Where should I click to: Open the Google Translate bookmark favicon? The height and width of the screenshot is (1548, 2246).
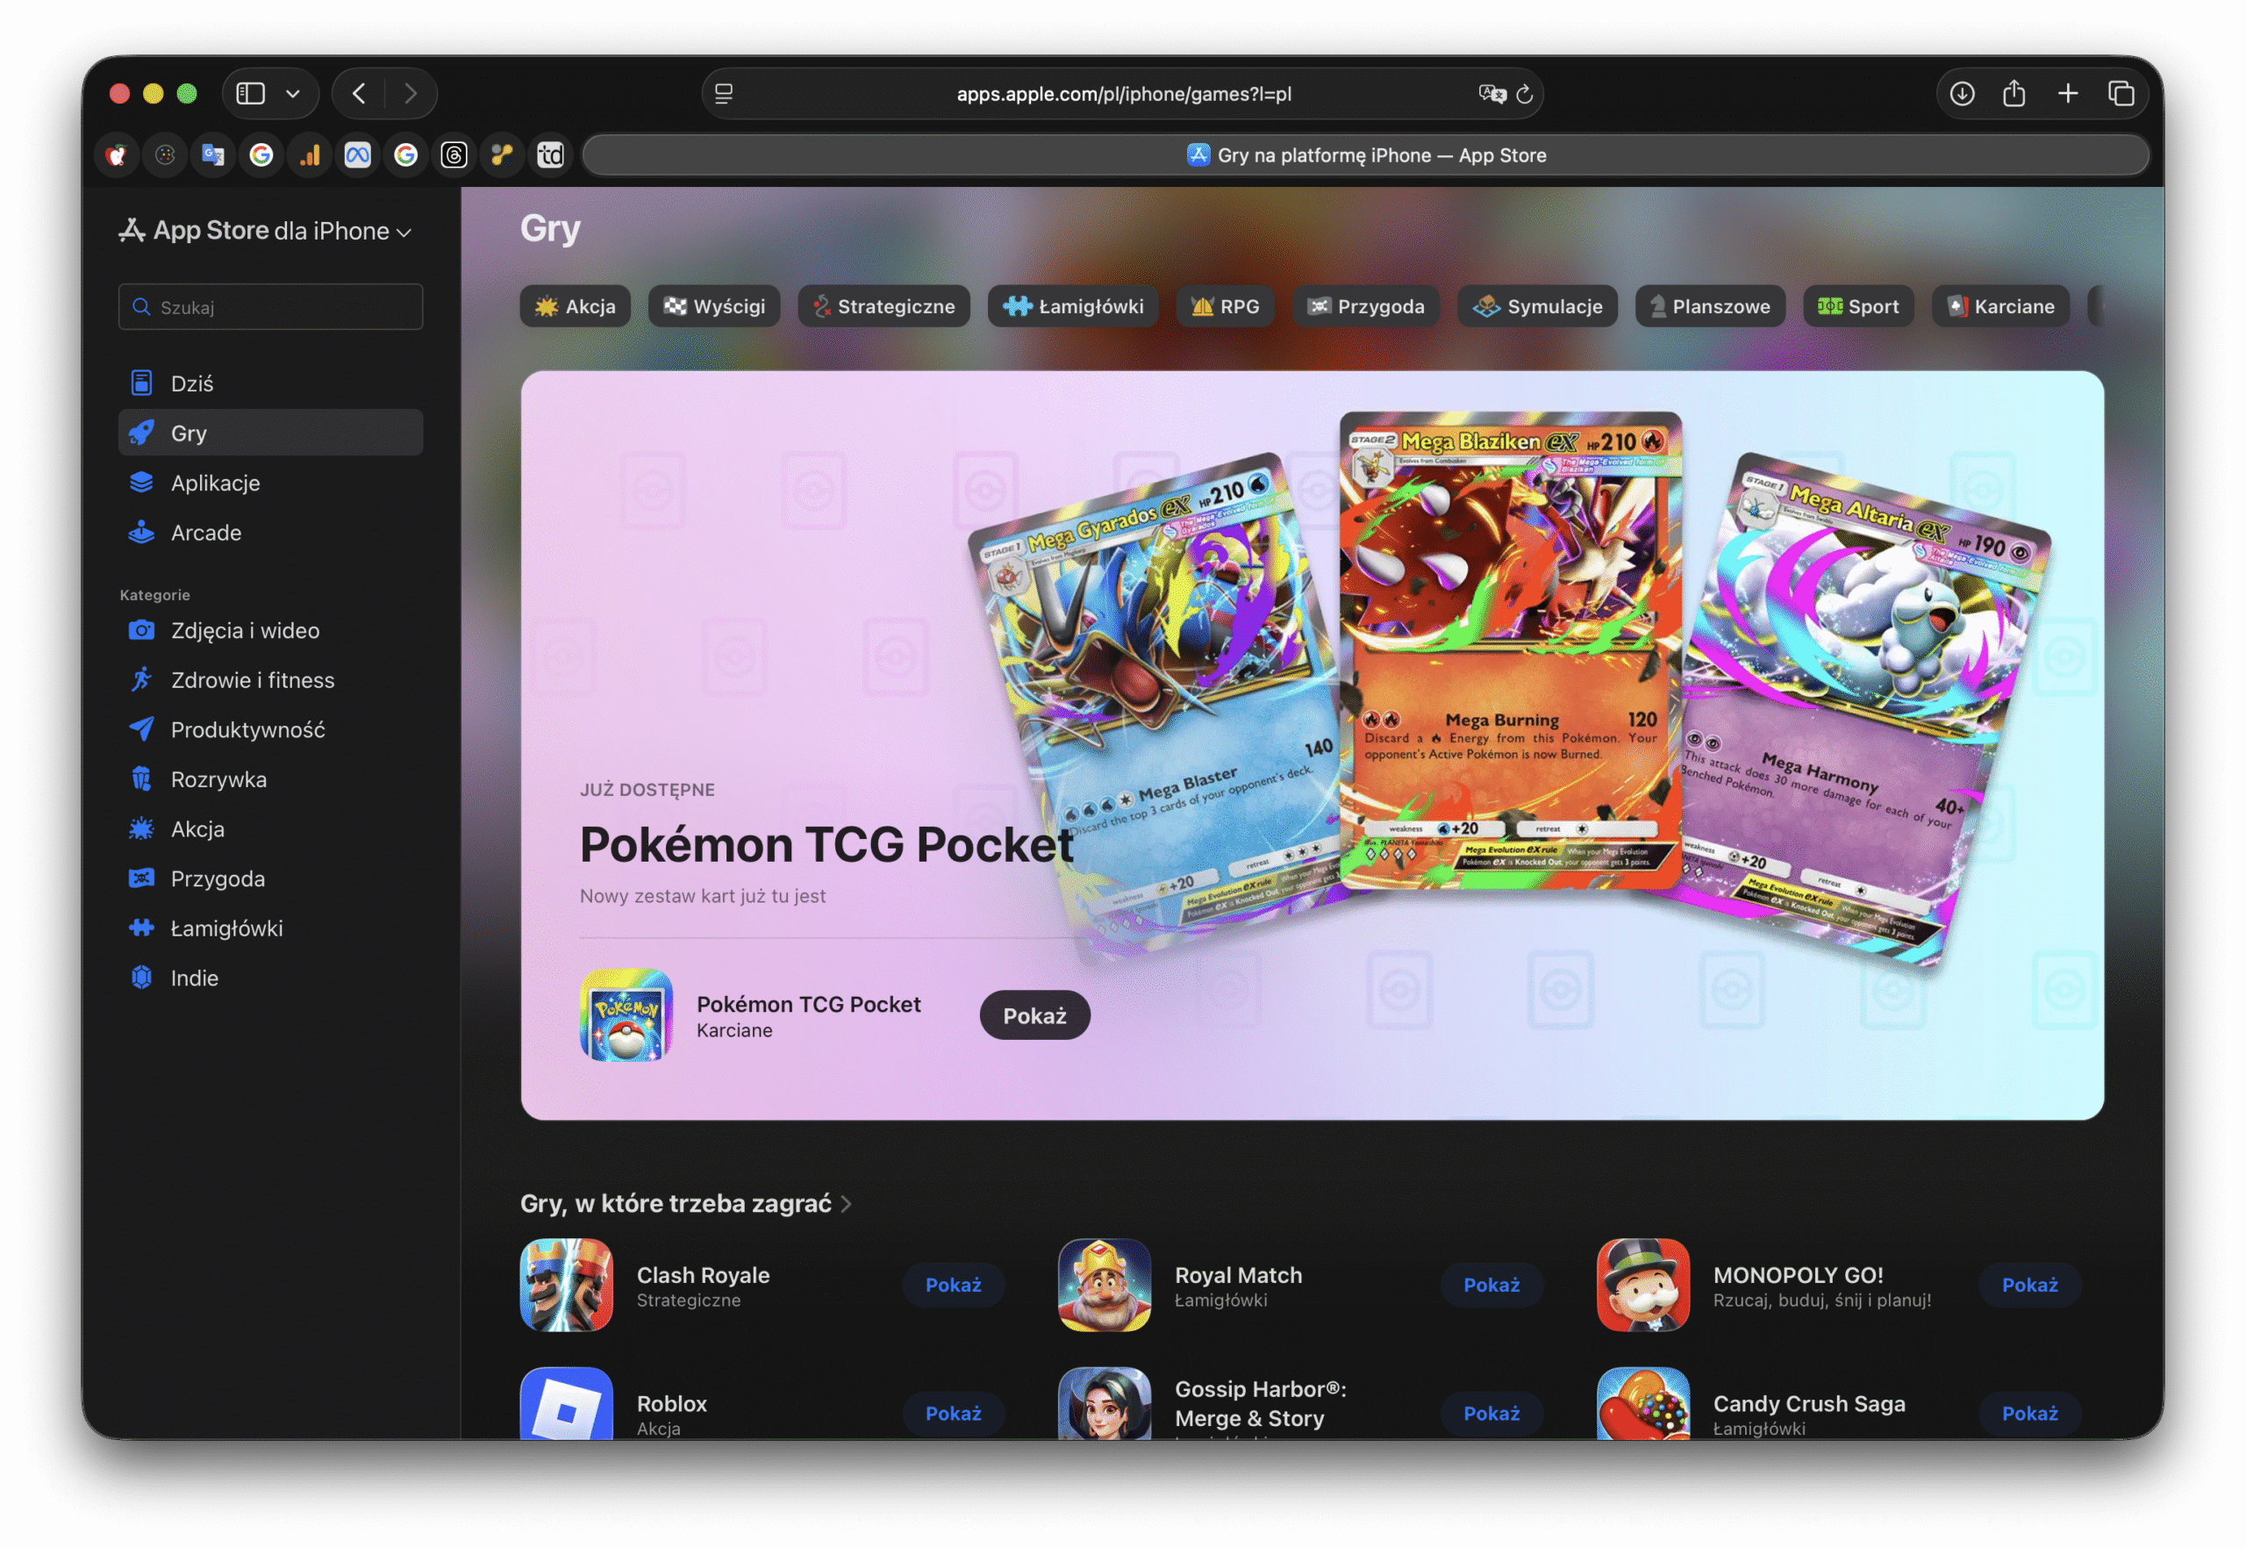pyautogui.click(x=212, y=155)
